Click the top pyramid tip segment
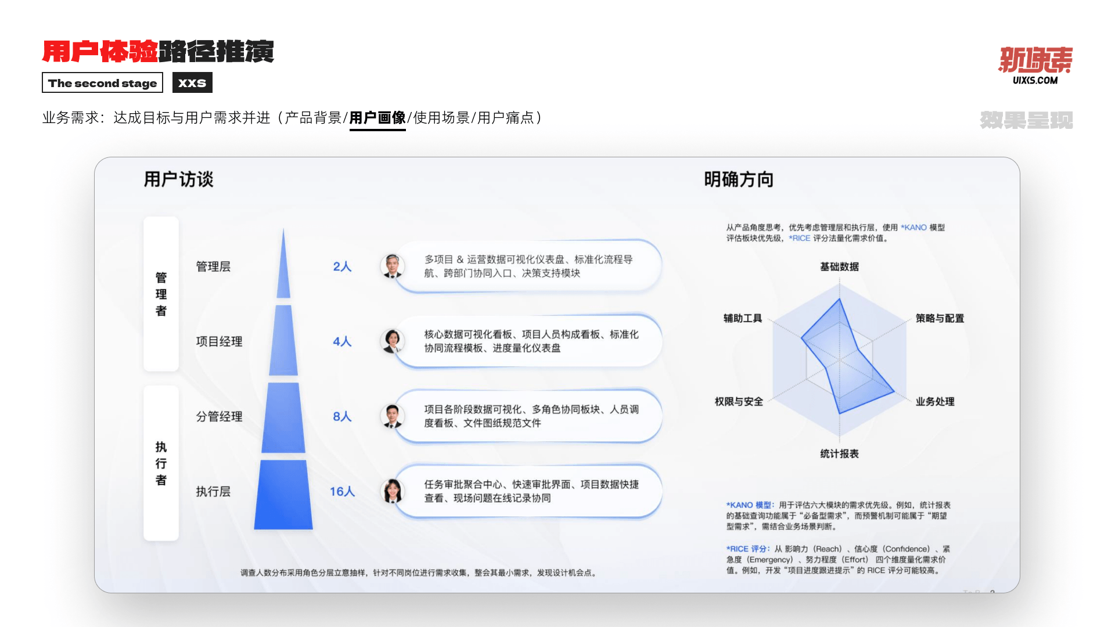 coord(283,273)
